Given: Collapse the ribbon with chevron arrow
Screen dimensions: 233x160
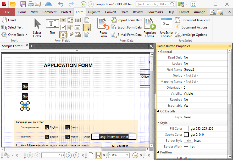Looking at the screenshot, I should [230, 12].
